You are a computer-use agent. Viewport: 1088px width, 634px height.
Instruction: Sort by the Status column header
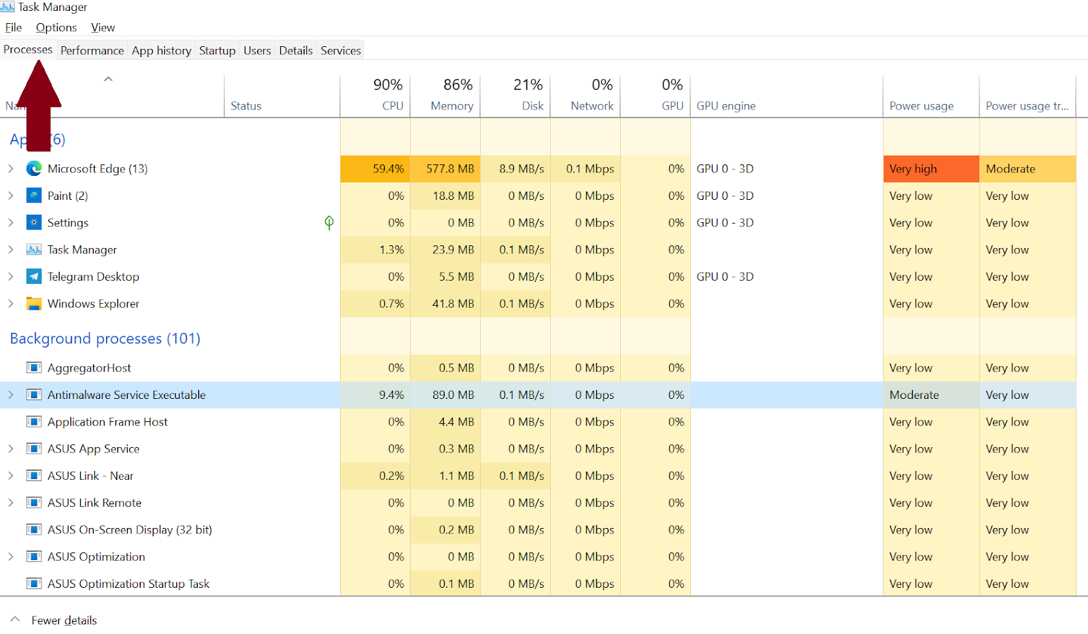point(282,95)
